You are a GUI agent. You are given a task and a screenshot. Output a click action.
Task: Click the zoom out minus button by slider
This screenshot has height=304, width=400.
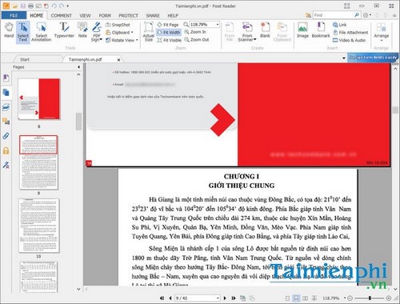[x=350, y=298]
